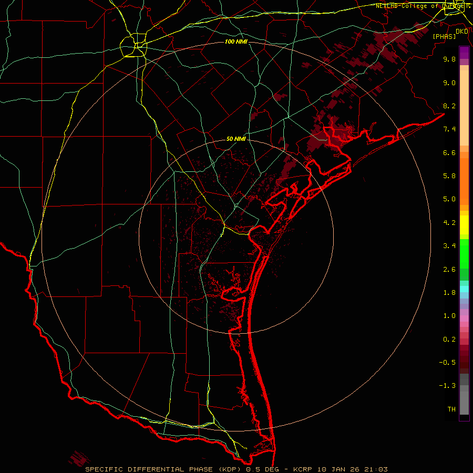Select the orange band of color bar

coord(464,182)
